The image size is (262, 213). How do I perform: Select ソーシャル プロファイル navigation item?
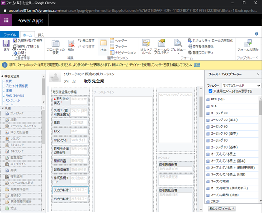pos(21,126)
